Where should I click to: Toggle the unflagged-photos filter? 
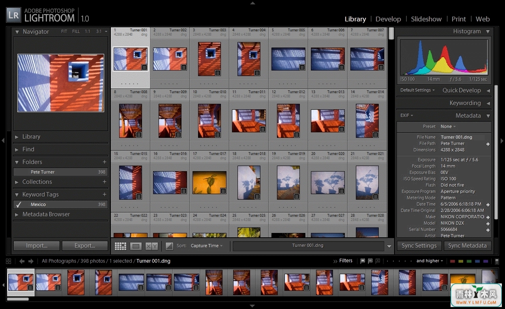[x=370, y=261]
